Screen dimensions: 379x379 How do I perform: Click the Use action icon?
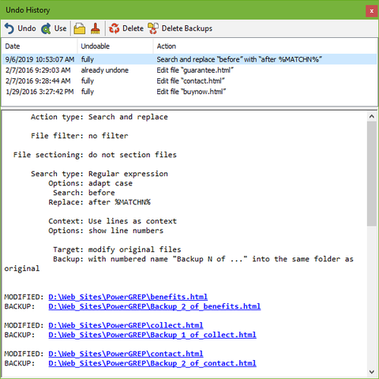pyautogui.click(x=46, y=28)
